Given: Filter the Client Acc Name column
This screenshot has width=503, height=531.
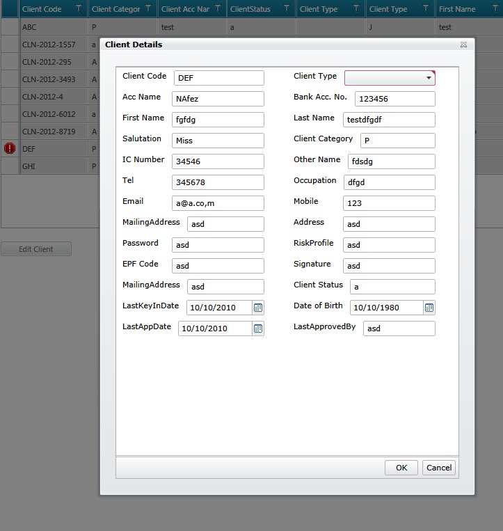Looking at the screenshot, I should click(x=218, y=8).
